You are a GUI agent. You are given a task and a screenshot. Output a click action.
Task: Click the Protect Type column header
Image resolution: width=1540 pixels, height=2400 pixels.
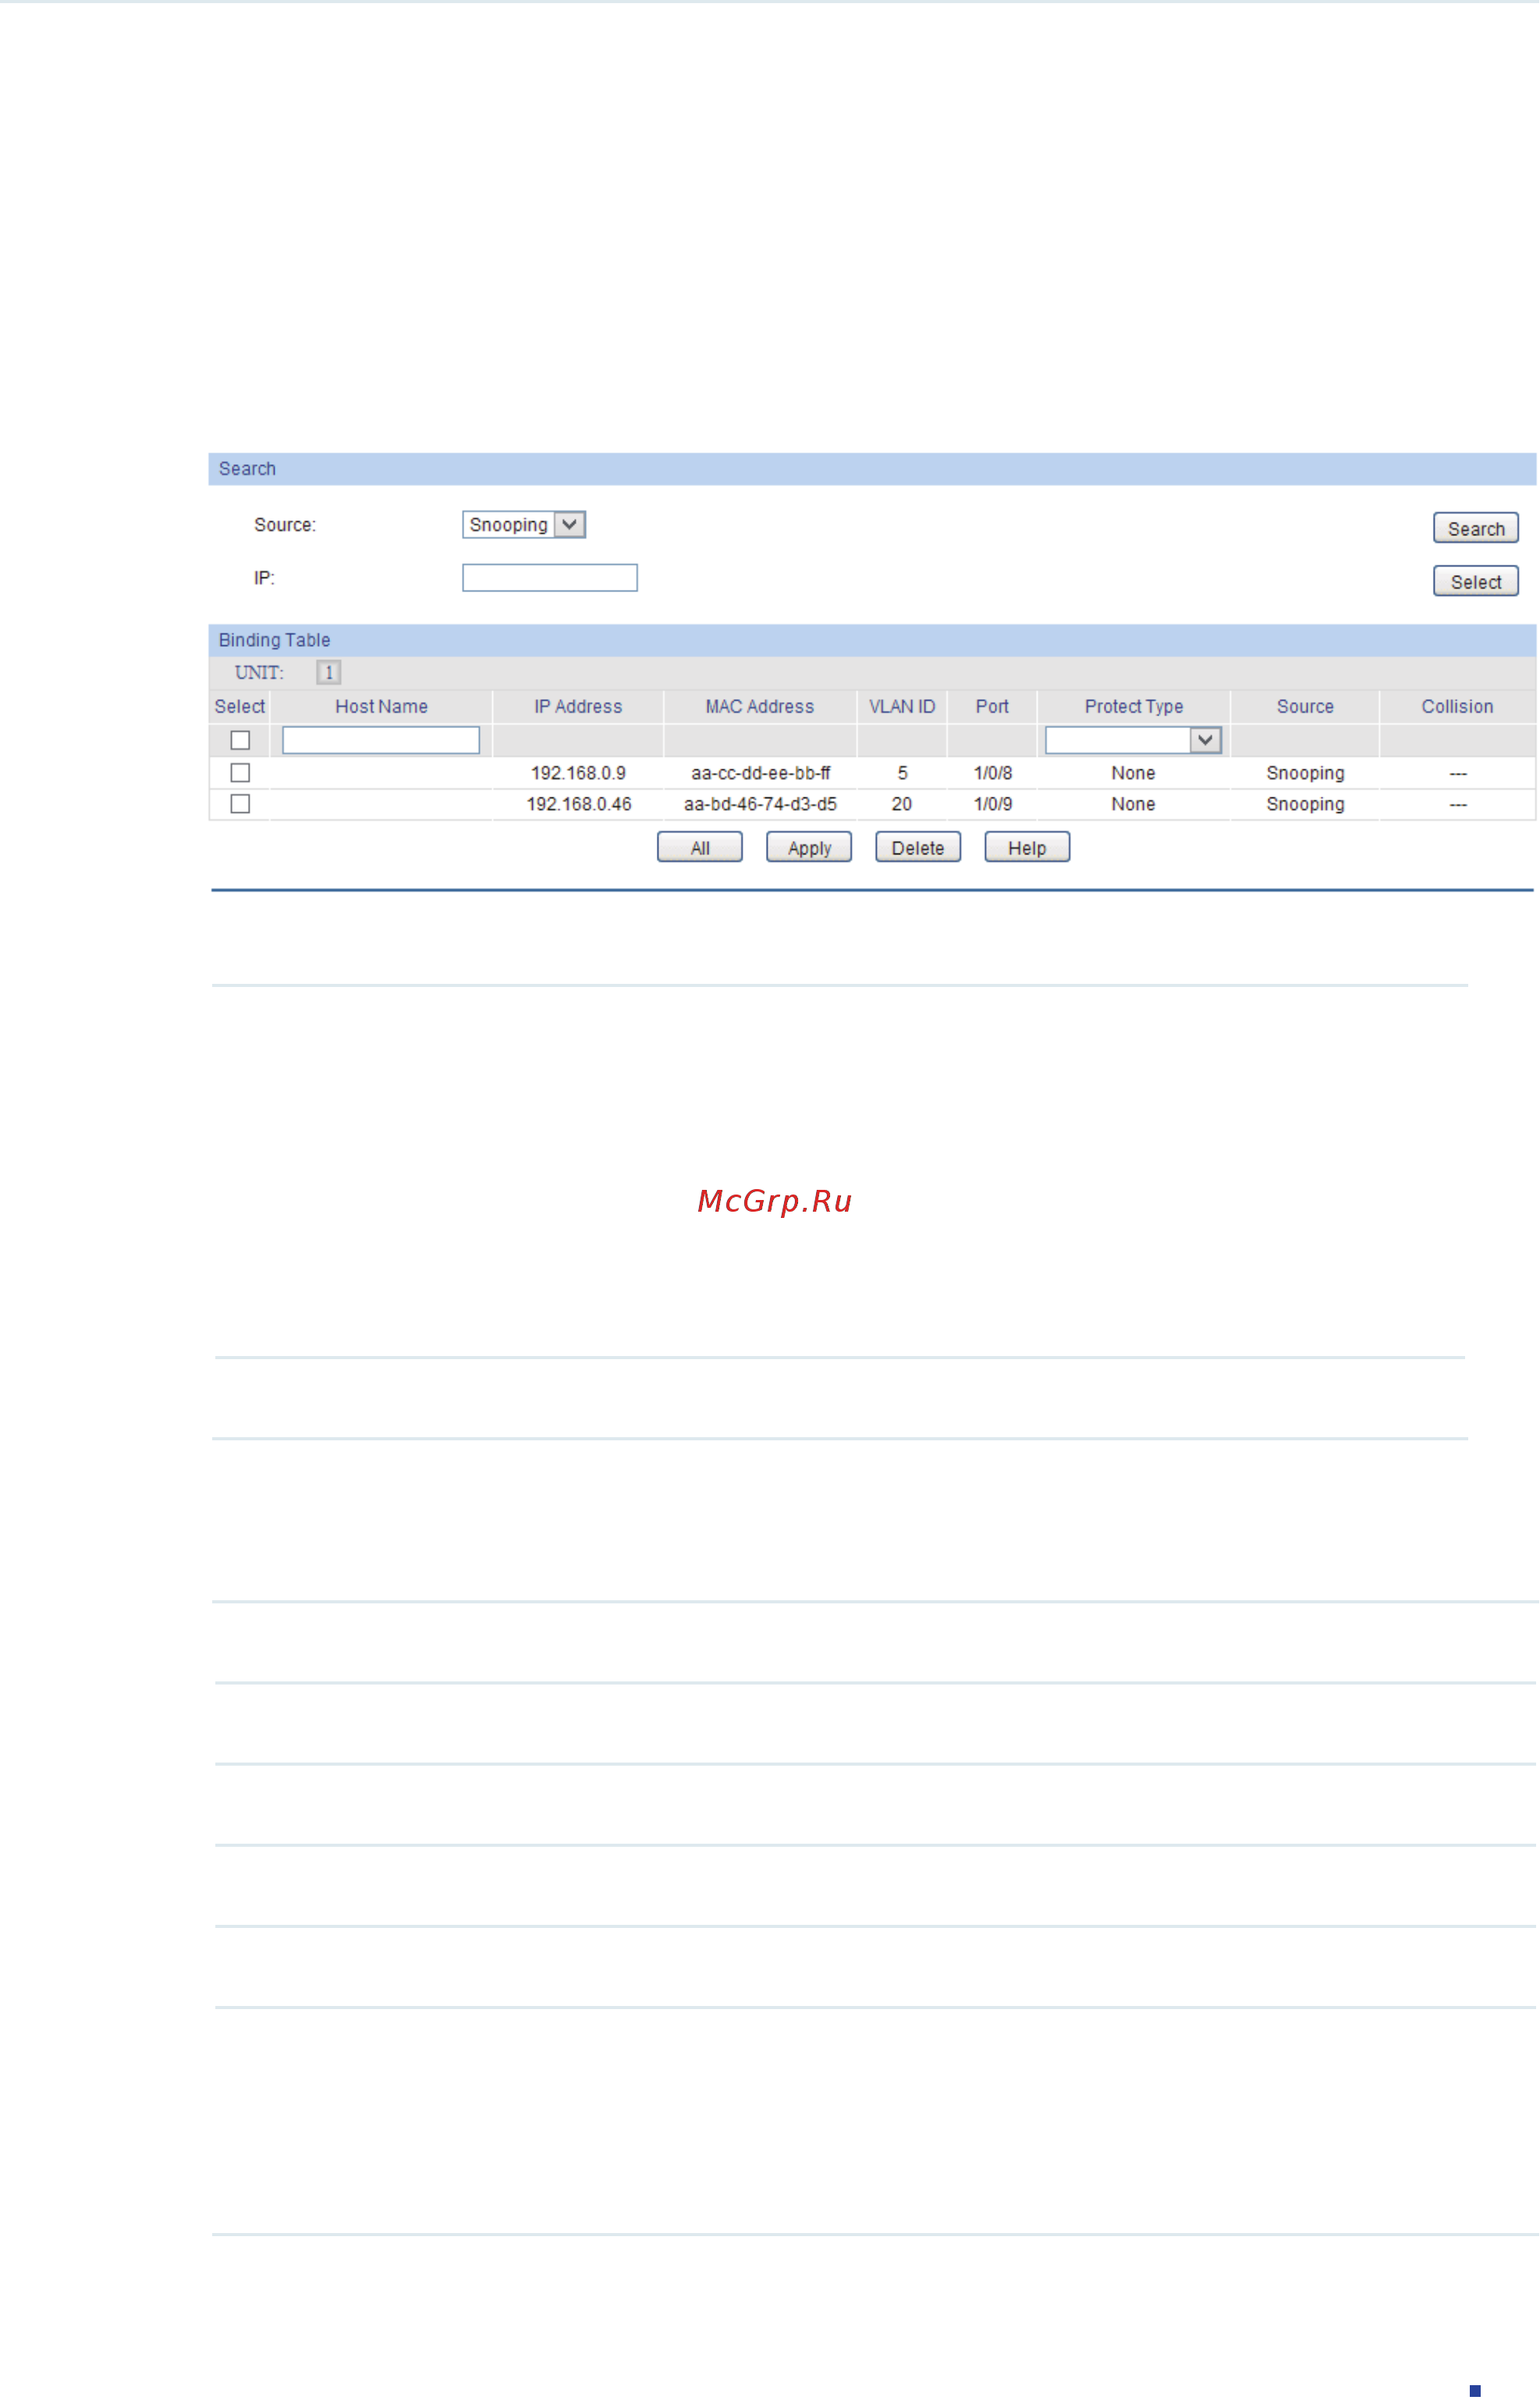click(1133, 707)
